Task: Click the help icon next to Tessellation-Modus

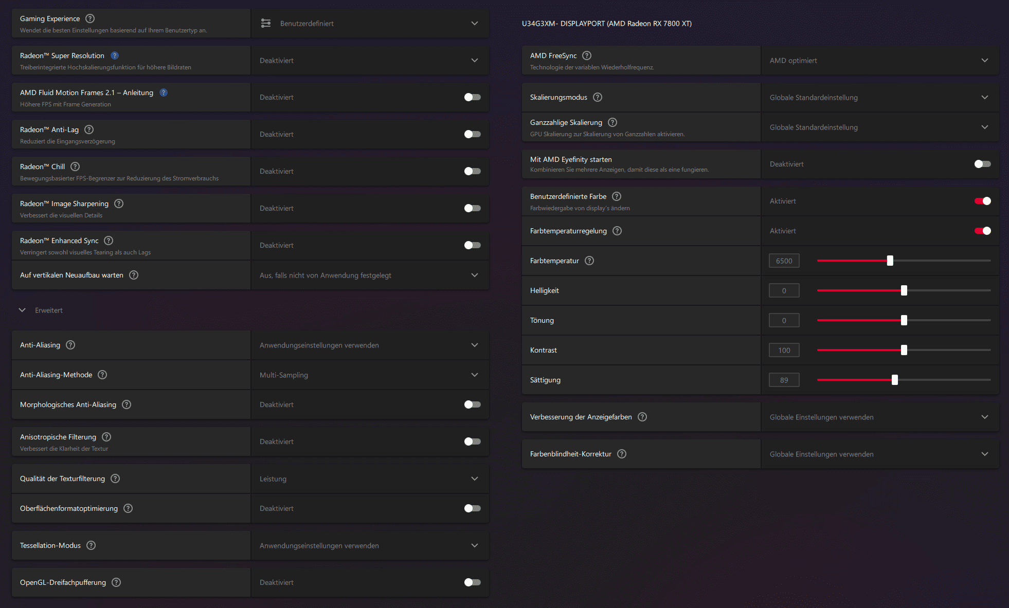Action: tap(91, 545)
